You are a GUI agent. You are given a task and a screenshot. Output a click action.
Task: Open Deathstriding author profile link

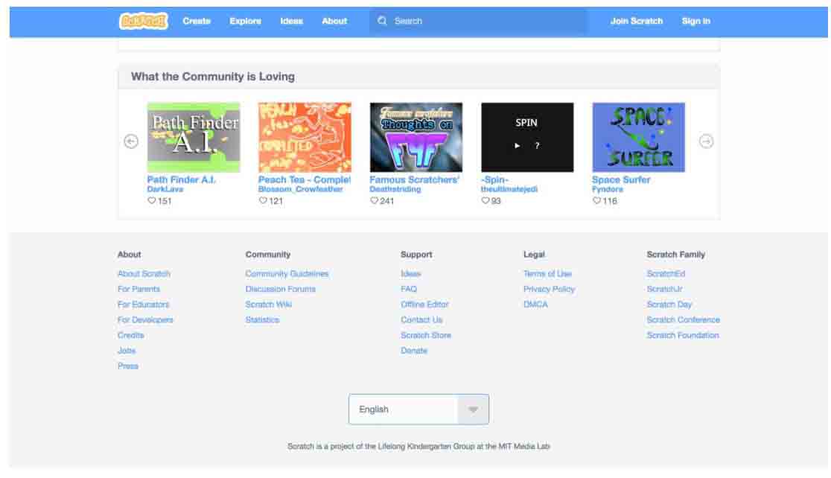[x=395, y=189]
